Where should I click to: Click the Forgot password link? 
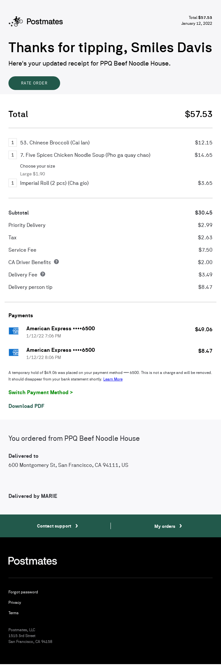pos(23,592)
